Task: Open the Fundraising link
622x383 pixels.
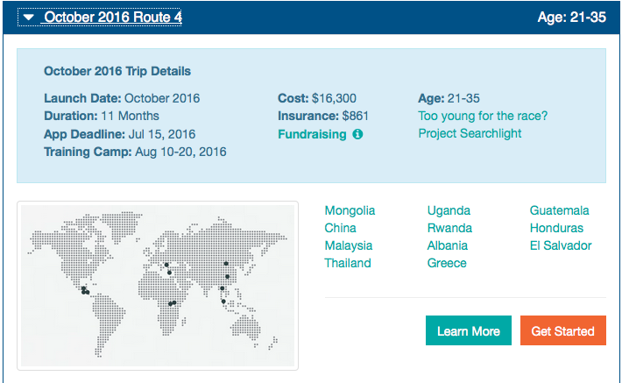Action: point(312,135)
